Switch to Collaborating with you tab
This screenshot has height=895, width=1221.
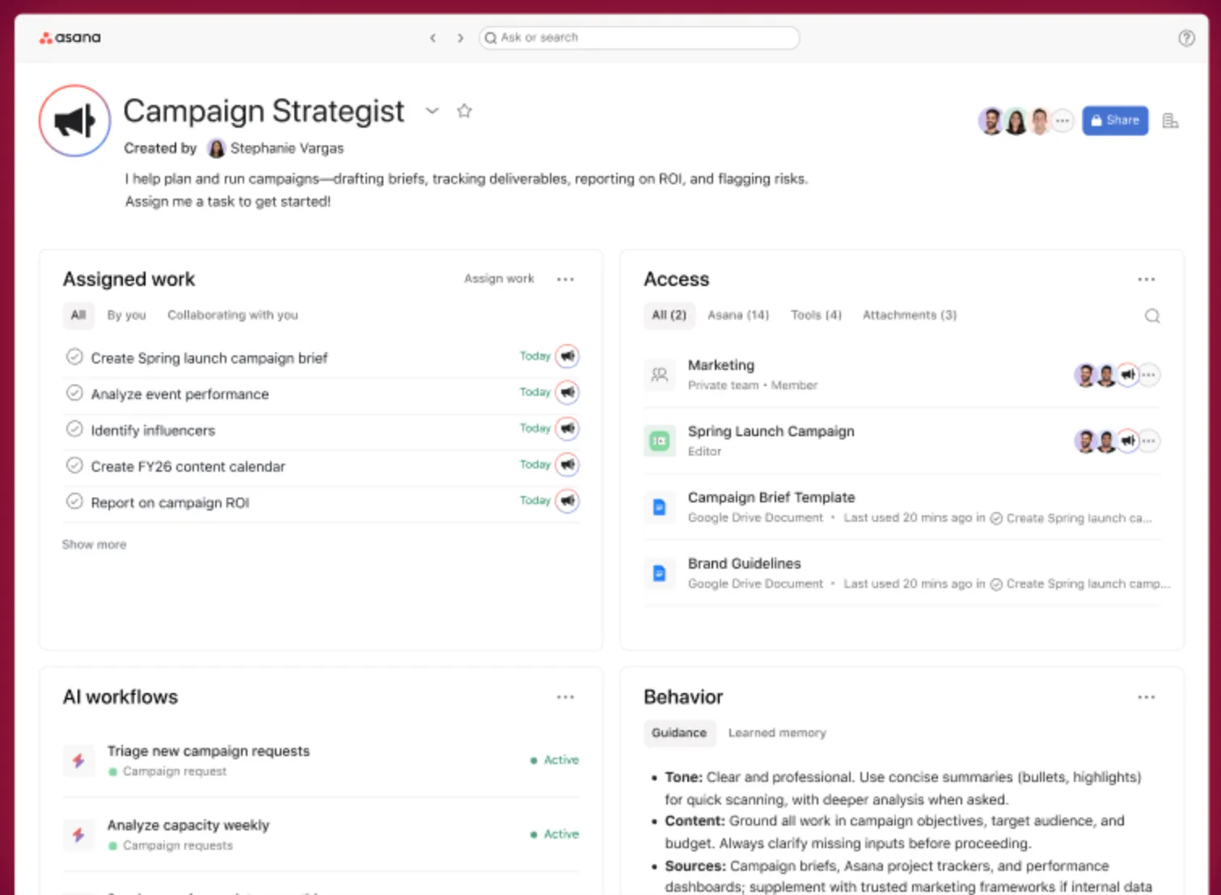click(x=233, y=315)
